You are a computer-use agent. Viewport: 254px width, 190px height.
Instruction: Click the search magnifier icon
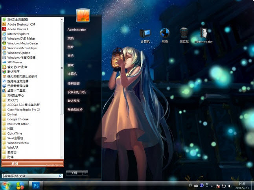(60, 176)
